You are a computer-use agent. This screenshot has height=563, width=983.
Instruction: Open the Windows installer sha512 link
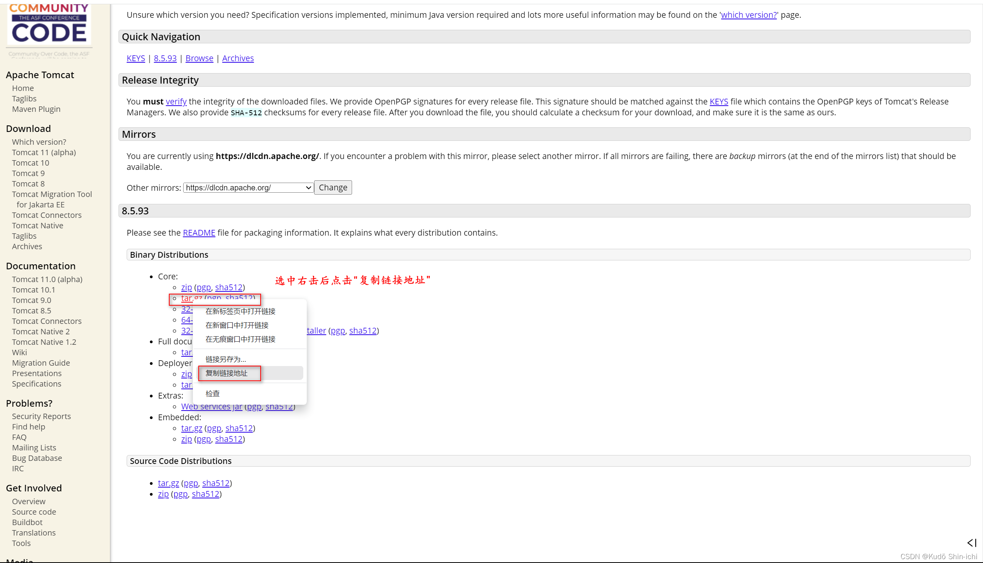point(363,331)
